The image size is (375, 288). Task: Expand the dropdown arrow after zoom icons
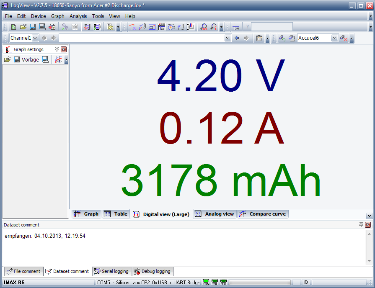point(222,27)
